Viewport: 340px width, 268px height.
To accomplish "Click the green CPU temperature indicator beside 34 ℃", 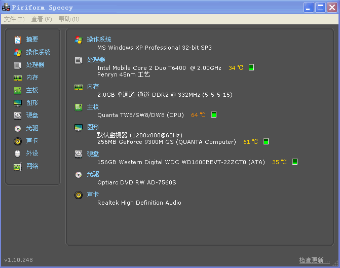I will point(251,67).
